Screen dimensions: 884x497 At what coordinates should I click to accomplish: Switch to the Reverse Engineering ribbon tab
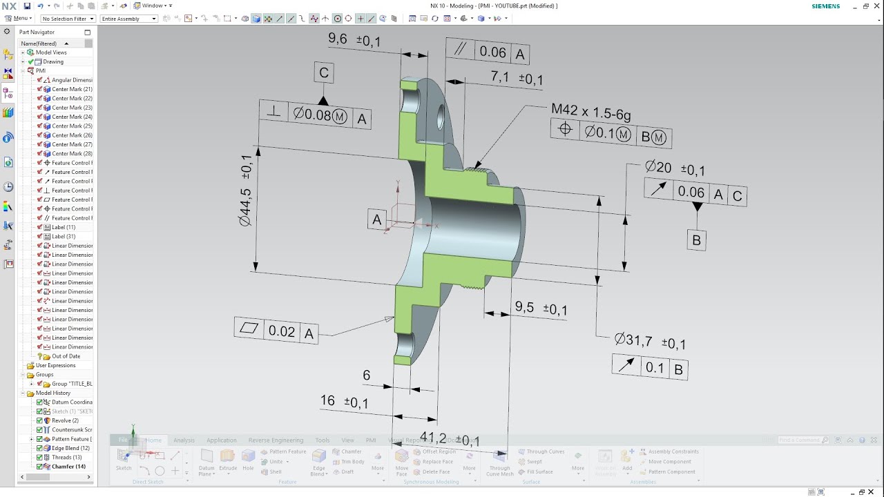click(x=276, y=440)
